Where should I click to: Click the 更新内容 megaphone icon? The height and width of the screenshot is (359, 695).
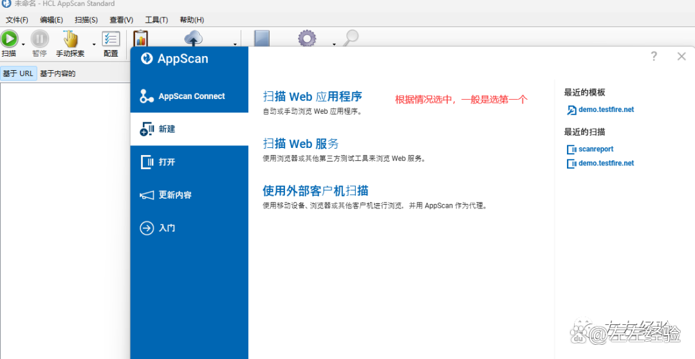pos(147,195)
